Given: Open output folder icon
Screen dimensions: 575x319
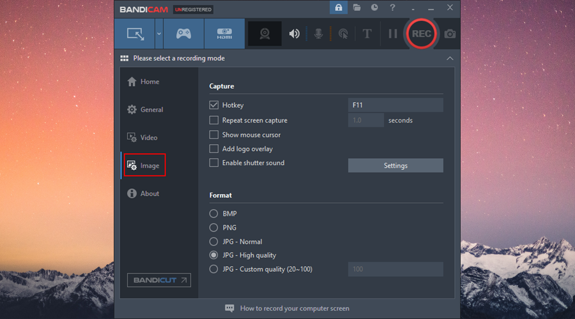Looking at the screenshot, I should coord(356,8).
